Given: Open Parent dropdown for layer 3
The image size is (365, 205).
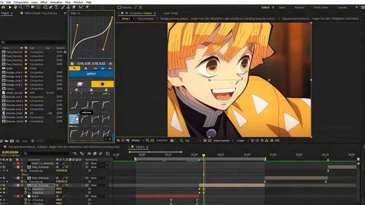Looking at the screenshot, I should point(99,178).
